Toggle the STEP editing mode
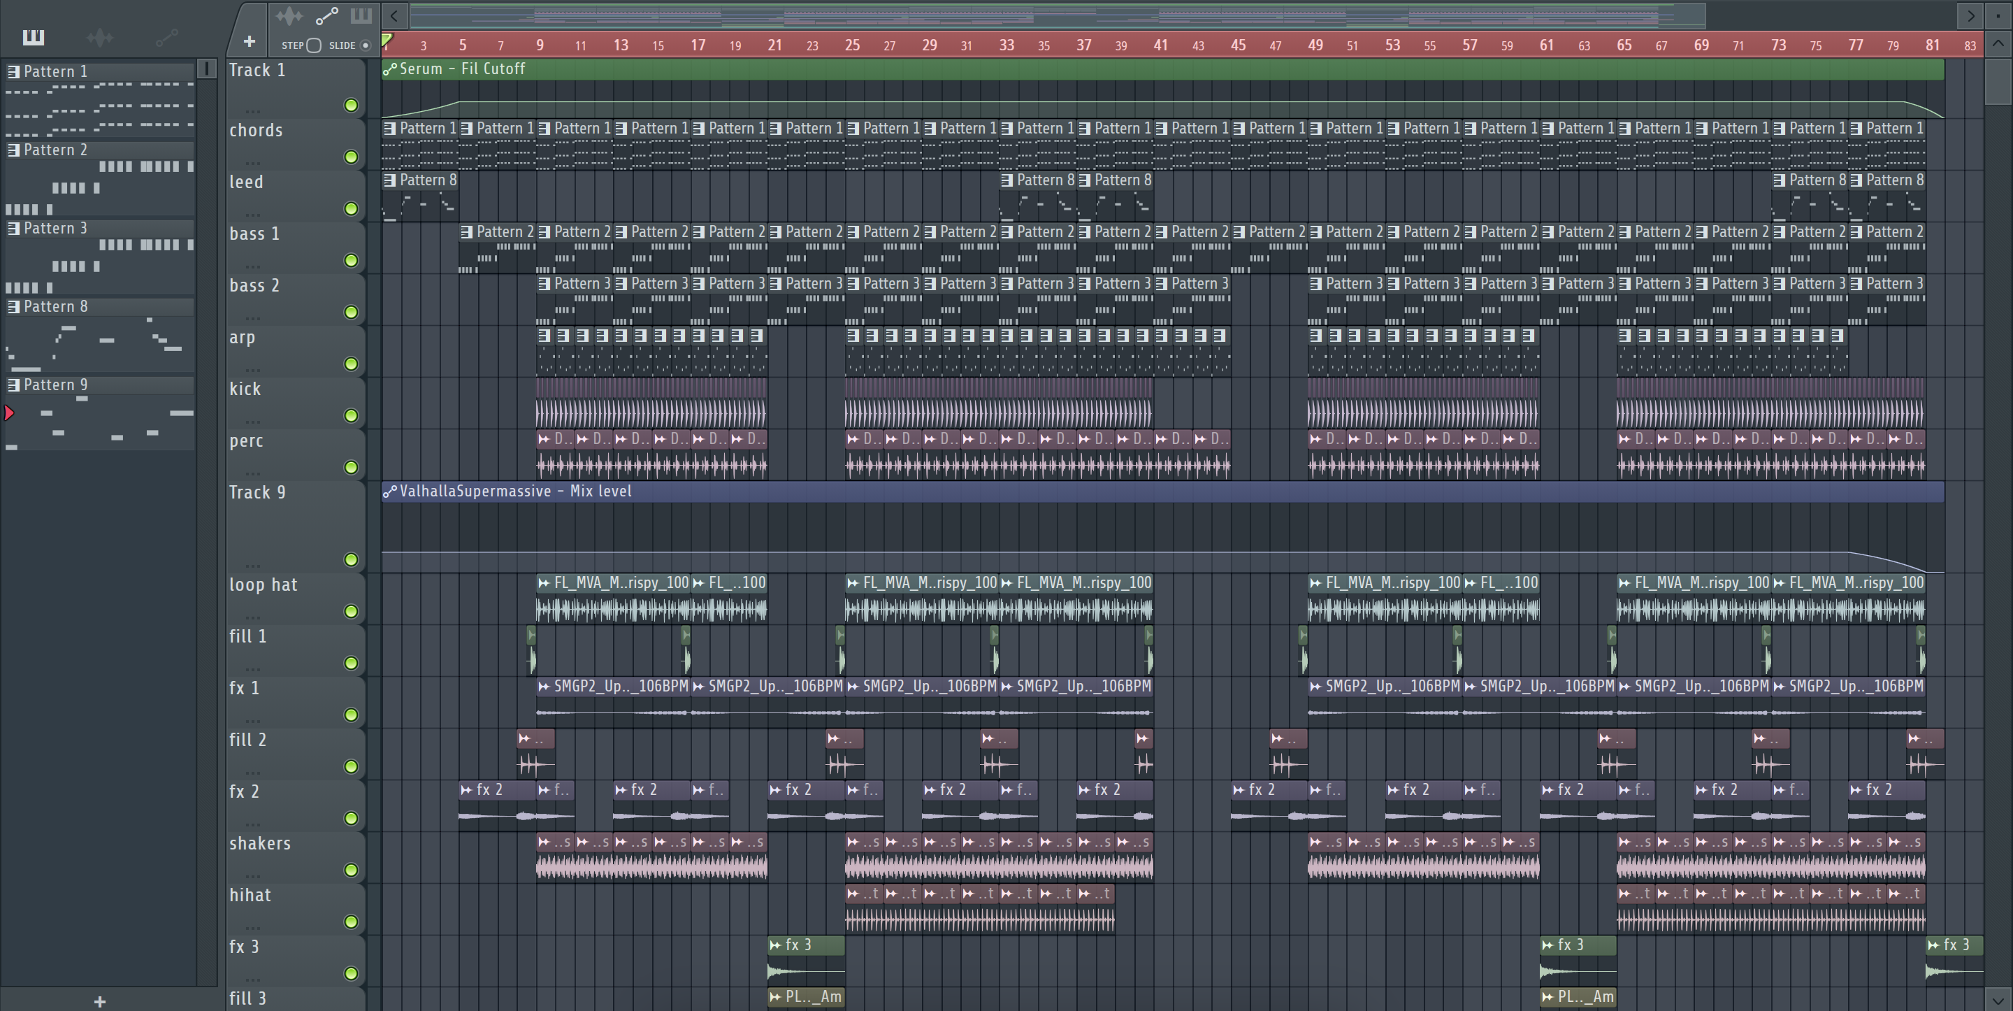The width and height of the screenshot is (2013, 1011). click(x=313, y=45)
